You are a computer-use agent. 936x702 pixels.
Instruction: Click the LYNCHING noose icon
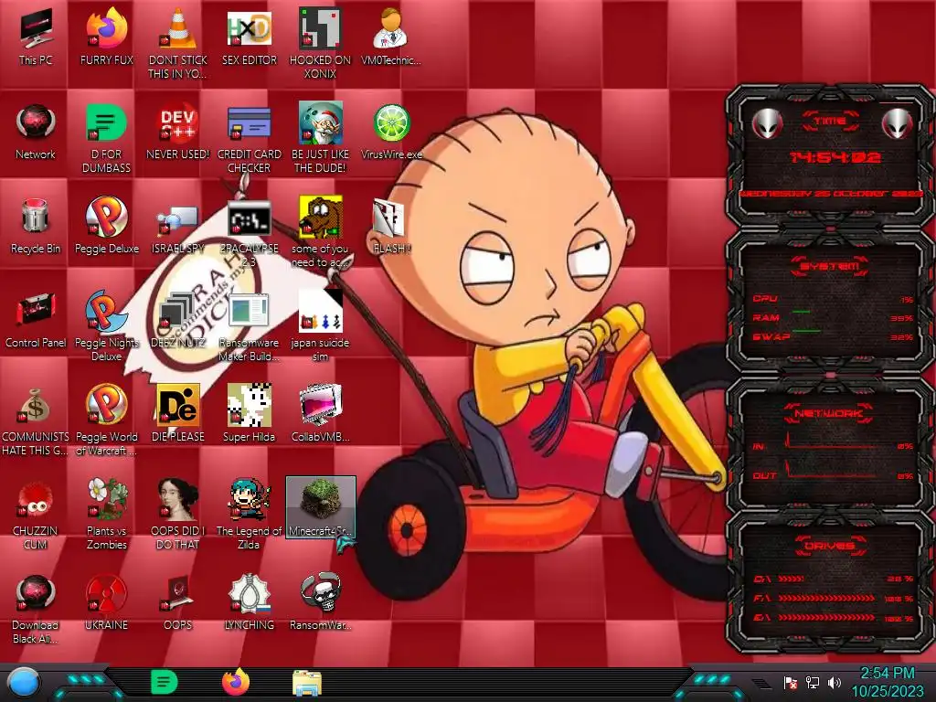250,601
